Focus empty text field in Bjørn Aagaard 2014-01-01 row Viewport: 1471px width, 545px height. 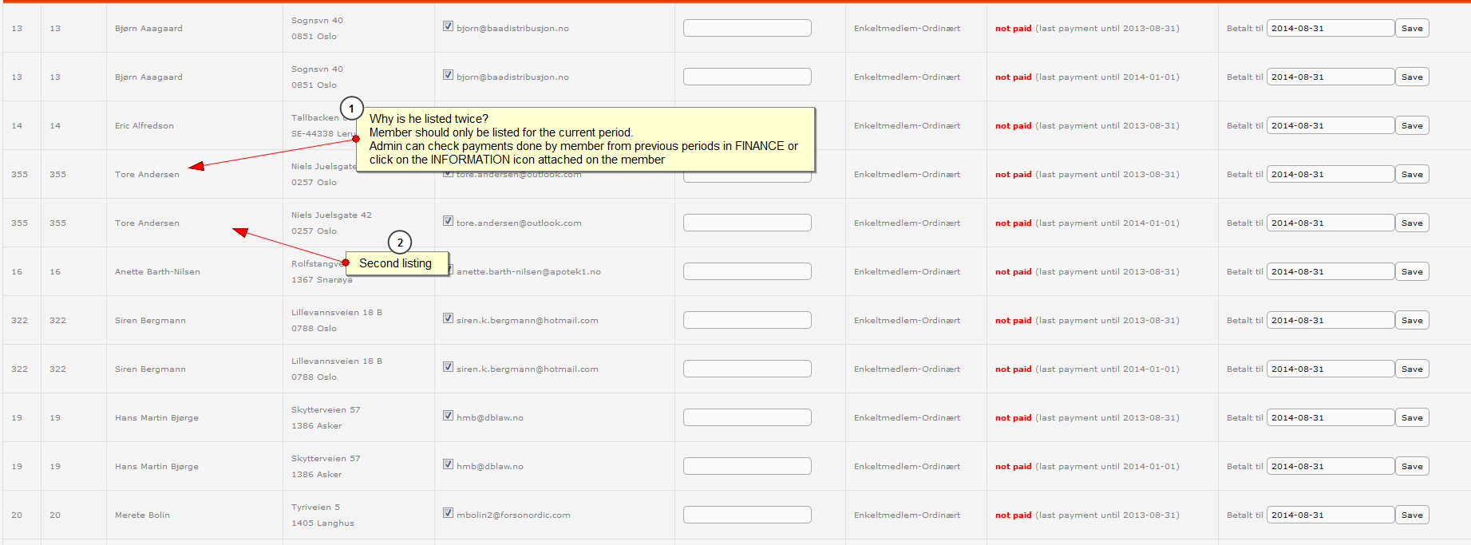point(747,77)
